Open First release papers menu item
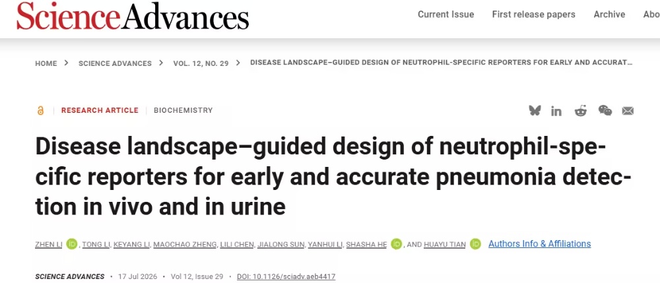The image size is (660, 283). click(x=533, y=15)
